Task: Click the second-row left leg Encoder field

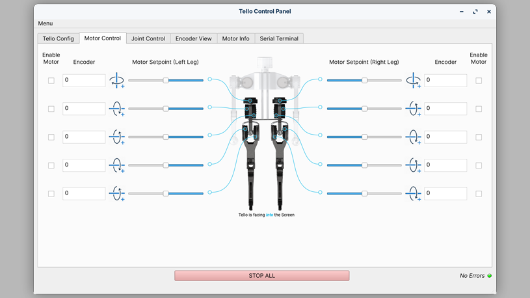Action: [84, 109]
